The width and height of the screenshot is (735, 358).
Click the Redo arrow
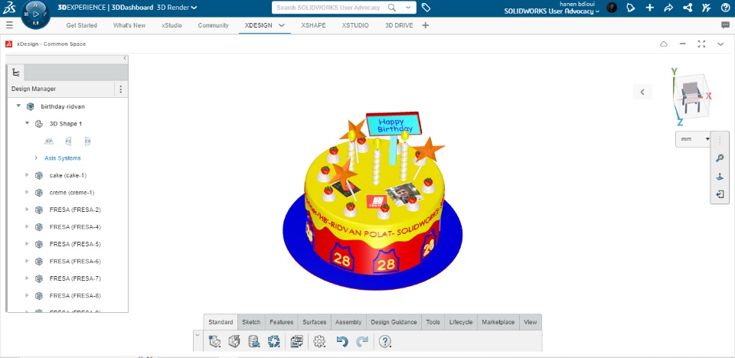362,342
